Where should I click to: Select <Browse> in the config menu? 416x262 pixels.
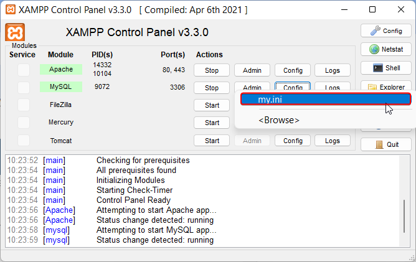(279, 120)
